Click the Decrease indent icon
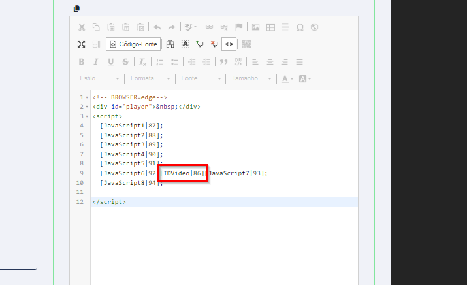This screenshot has width=467, height=285. (x=191, y=61)
